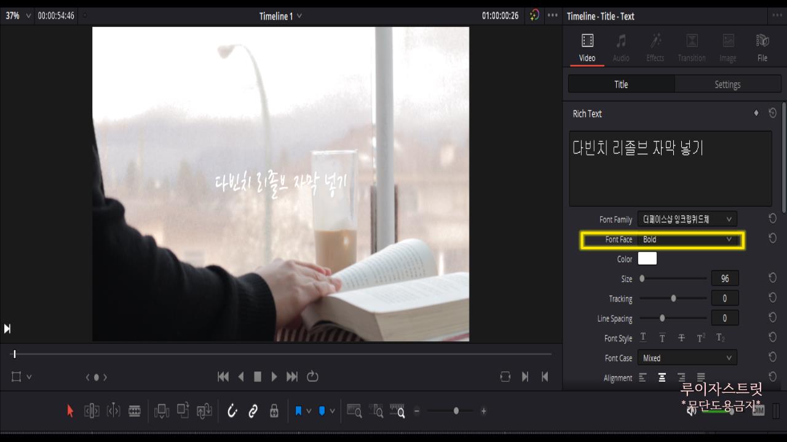Toggle subscript font style
This screenshot has width=787, height=442.
pos(721,338)
